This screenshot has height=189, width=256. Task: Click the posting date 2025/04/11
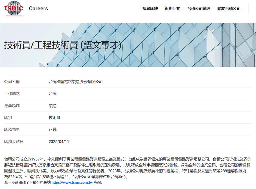click(59, 142)
